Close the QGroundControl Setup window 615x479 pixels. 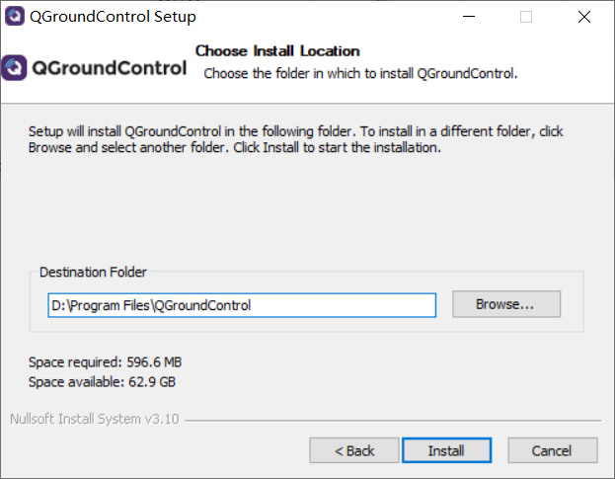point(587,16)
